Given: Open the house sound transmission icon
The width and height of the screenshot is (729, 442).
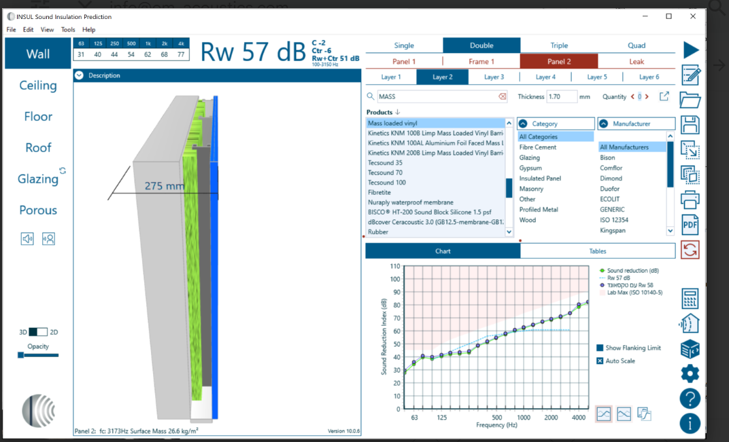Looking at the screenshot, I should click(x=690, y=323).
